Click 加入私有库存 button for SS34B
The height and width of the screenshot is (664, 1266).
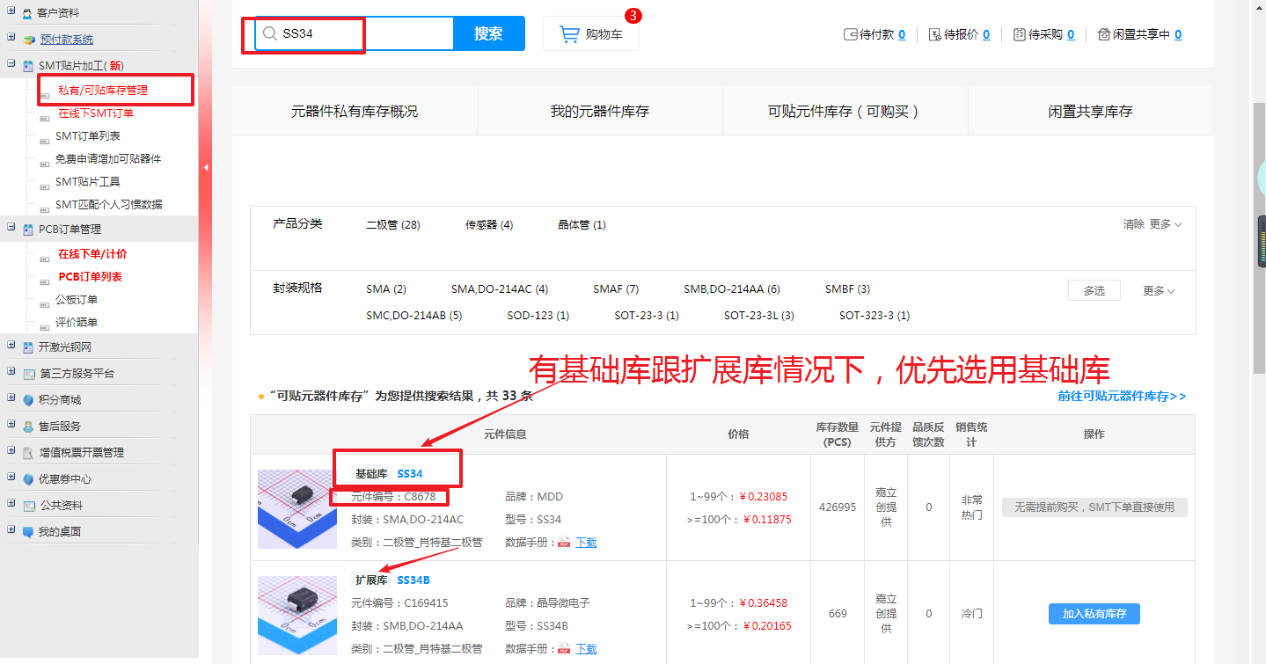tap(1094, 613)
